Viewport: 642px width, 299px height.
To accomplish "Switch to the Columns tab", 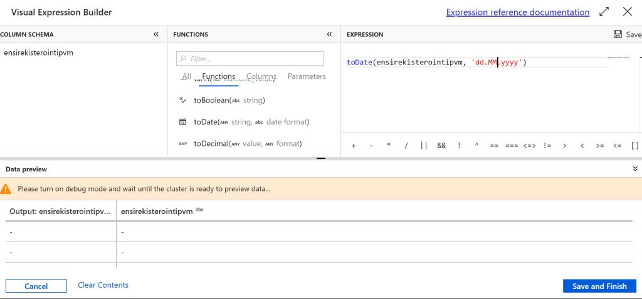I will tap(261, 76).
